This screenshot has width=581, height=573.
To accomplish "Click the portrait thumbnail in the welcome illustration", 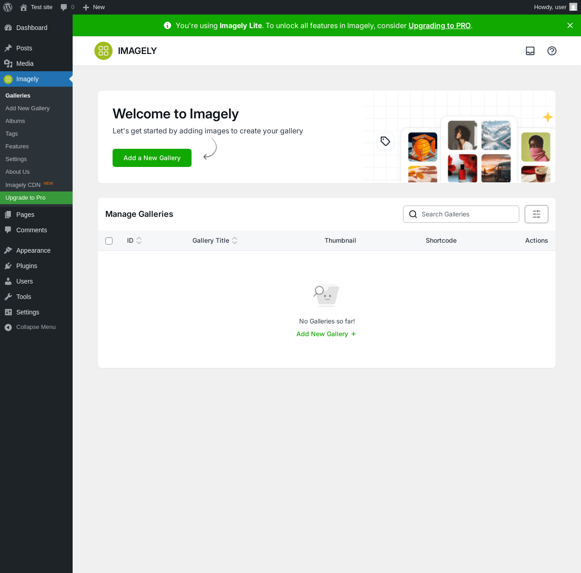I will (x=463, y=135).
